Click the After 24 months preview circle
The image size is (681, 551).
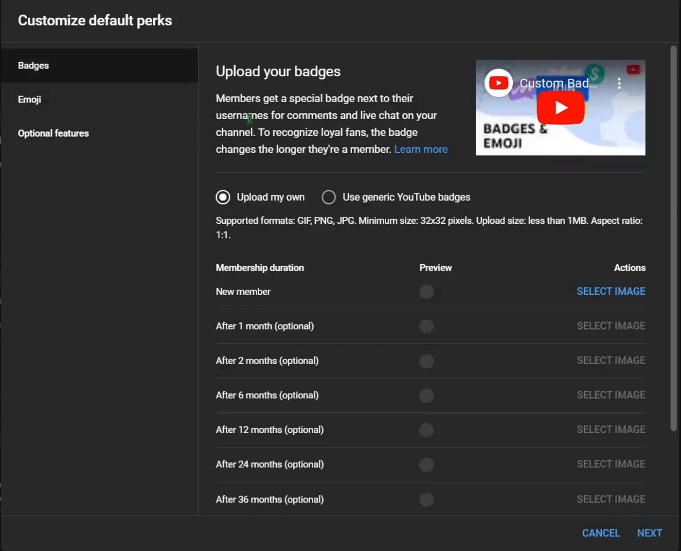click(x=426, y=464)
